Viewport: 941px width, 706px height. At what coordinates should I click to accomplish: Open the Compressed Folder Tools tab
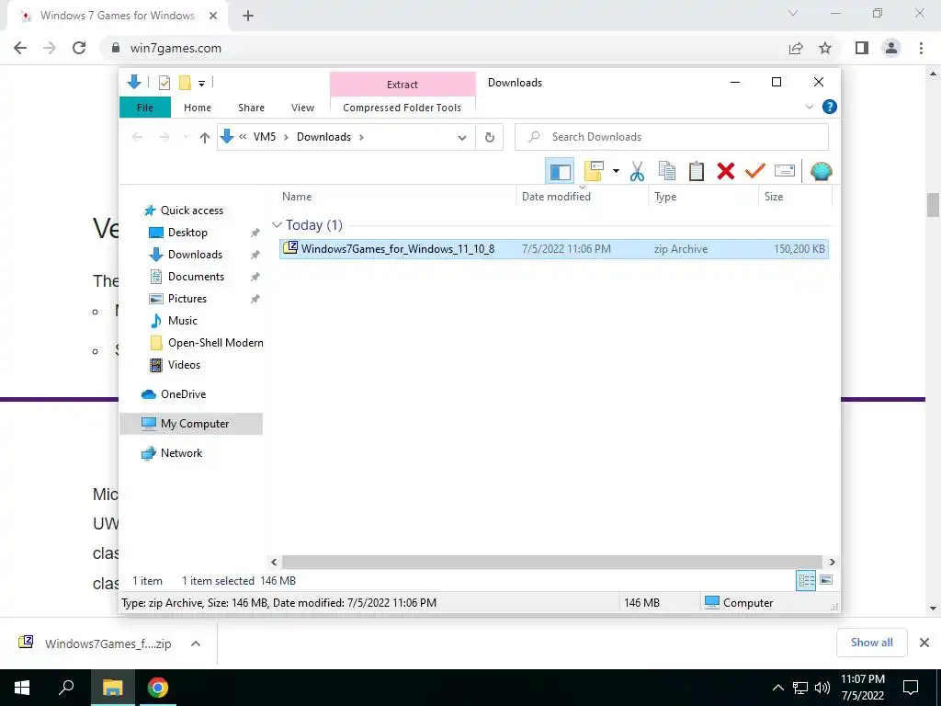402,108
